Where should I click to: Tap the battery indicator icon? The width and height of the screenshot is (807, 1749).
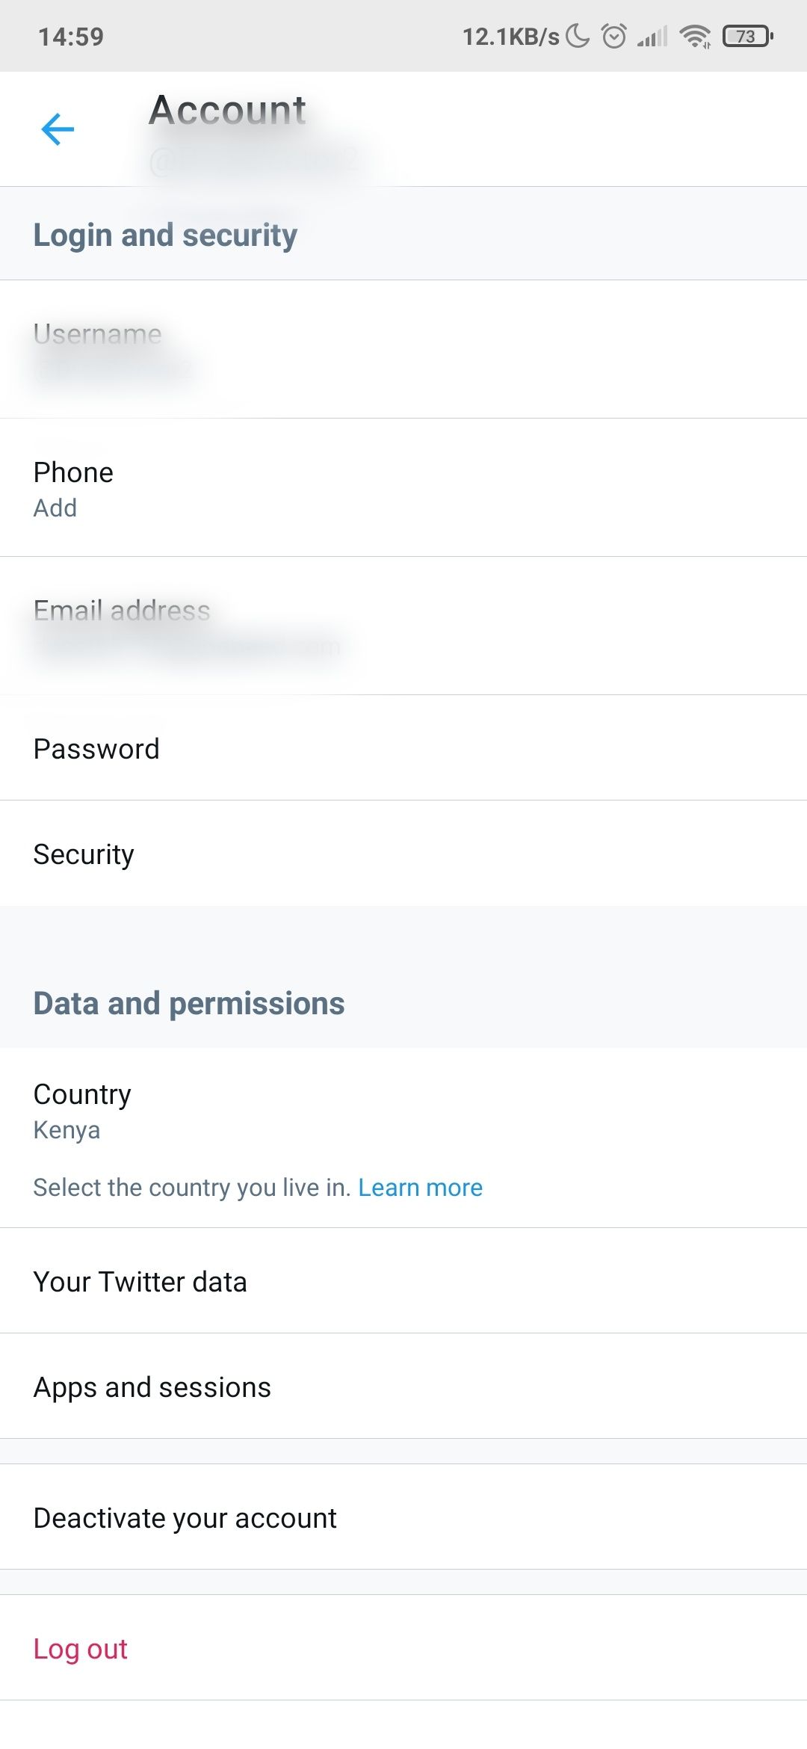pyautogui.click(x=747, y=36)
